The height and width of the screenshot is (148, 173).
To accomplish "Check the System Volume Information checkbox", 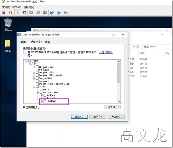I will pyautogui.click(x=37, y=84).
